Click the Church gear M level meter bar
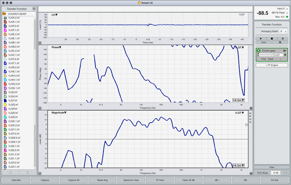 coord(266,54)
